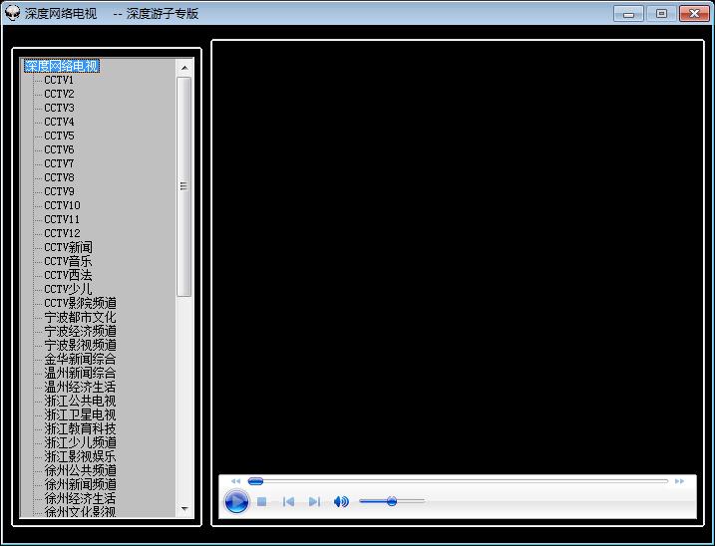Click the Play button in the media controls
Image resolution: width=715 pixels, height=546 pixels.
click(x=236, y=502)
